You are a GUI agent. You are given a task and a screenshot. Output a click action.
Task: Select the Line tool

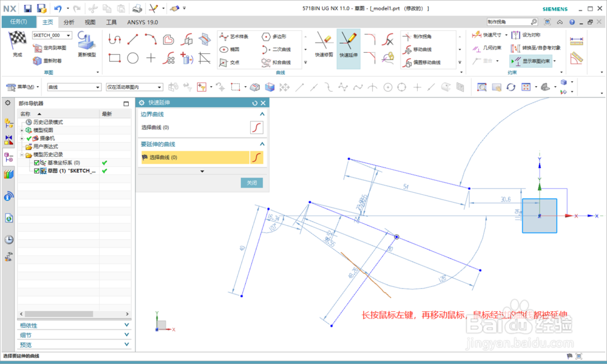pyautogui.click(x=133, y=39)
